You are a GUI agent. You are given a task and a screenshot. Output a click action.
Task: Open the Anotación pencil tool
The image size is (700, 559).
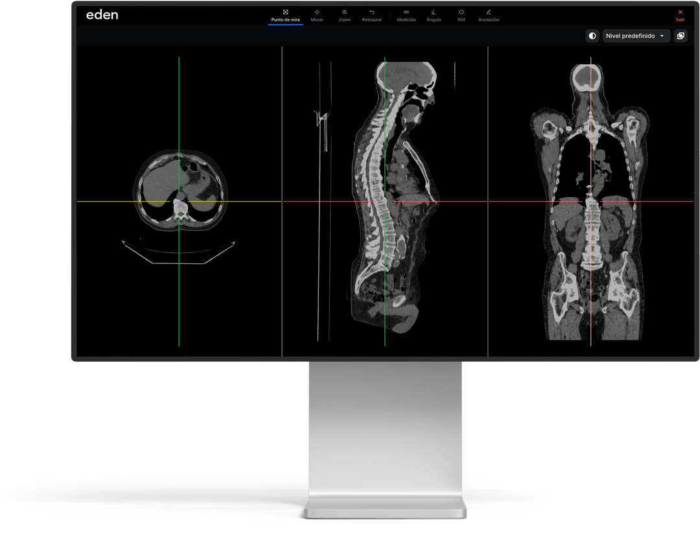tap(489, 16)
